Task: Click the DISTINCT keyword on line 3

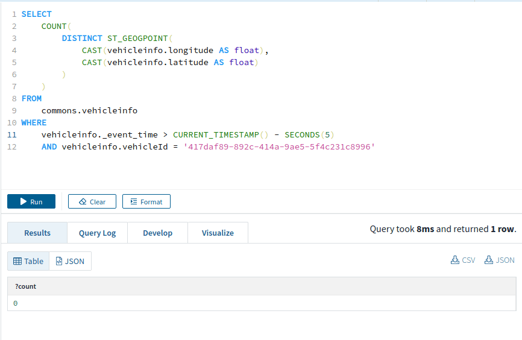Action: point(82,39)
